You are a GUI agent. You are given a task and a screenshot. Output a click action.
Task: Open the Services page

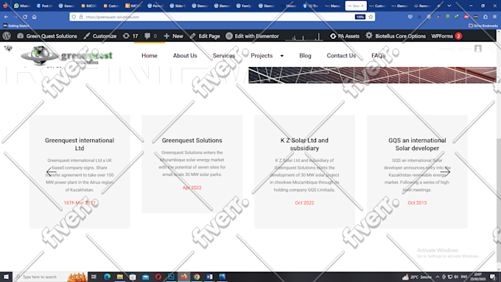(224, 55)
